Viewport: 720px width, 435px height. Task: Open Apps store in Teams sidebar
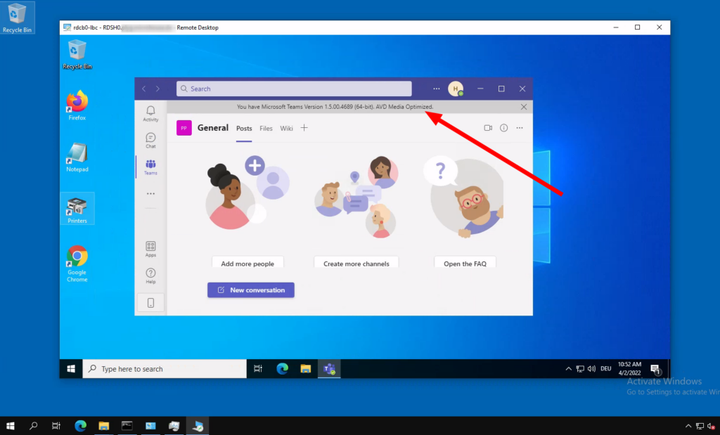coord(150,249)
